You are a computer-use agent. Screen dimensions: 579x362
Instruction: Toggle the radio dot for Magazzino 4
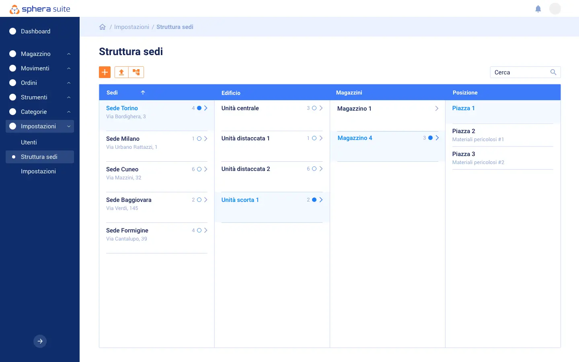coord(430,138)
